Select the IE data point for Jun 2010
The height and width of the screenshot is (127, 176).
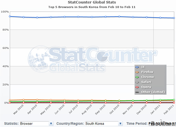[x=64, y=17]
